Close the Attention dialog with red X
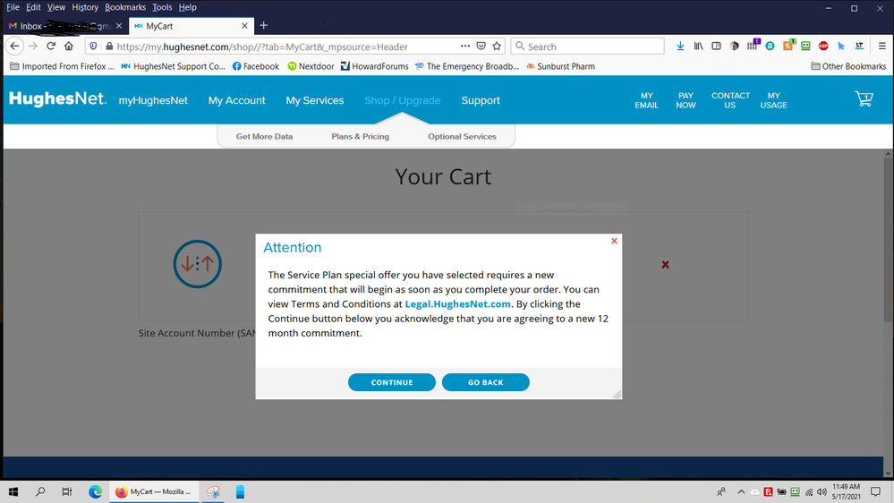Image resolution: width=894 pixels, height=503 pixels. [x=614, y=241]
